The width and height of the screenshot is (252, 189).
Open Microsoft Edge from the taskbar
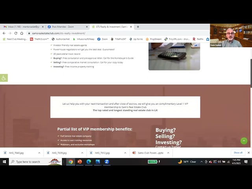(x=89, y=162)
